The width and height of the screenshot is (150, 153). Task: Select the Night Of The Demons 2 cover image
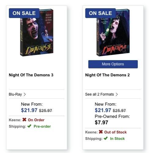(113, 33)
